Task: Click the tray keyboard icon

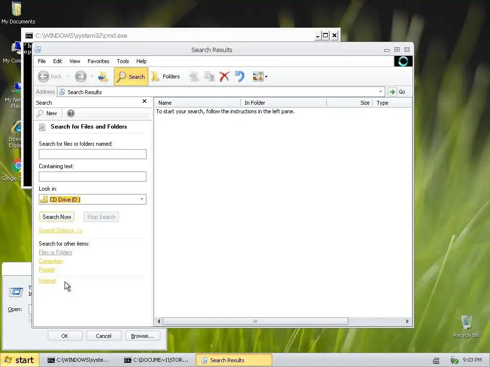Action: pyautogui.click(x=436, y=360)
